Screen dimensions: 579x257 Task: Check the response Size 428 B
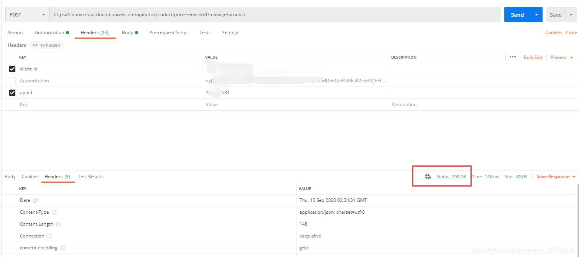click(516, 177)
